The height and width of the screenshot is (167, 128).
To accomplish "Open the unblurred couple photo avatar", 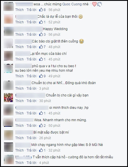I will click(9, 98).
